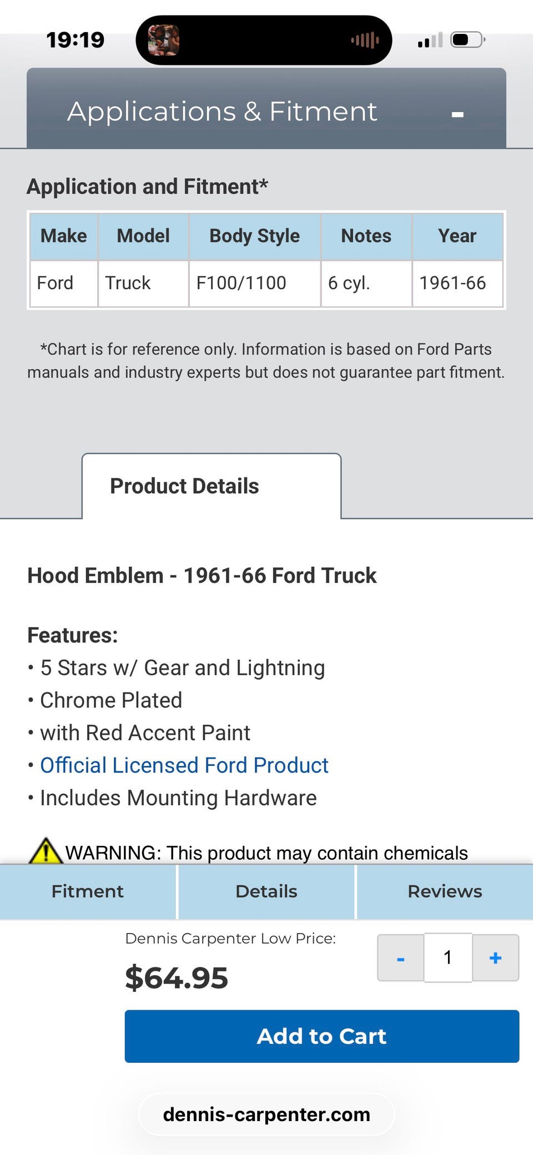Switch to the Details bottom tab
The height and width of the screenshot is (1155, 533).
[266, 891]
